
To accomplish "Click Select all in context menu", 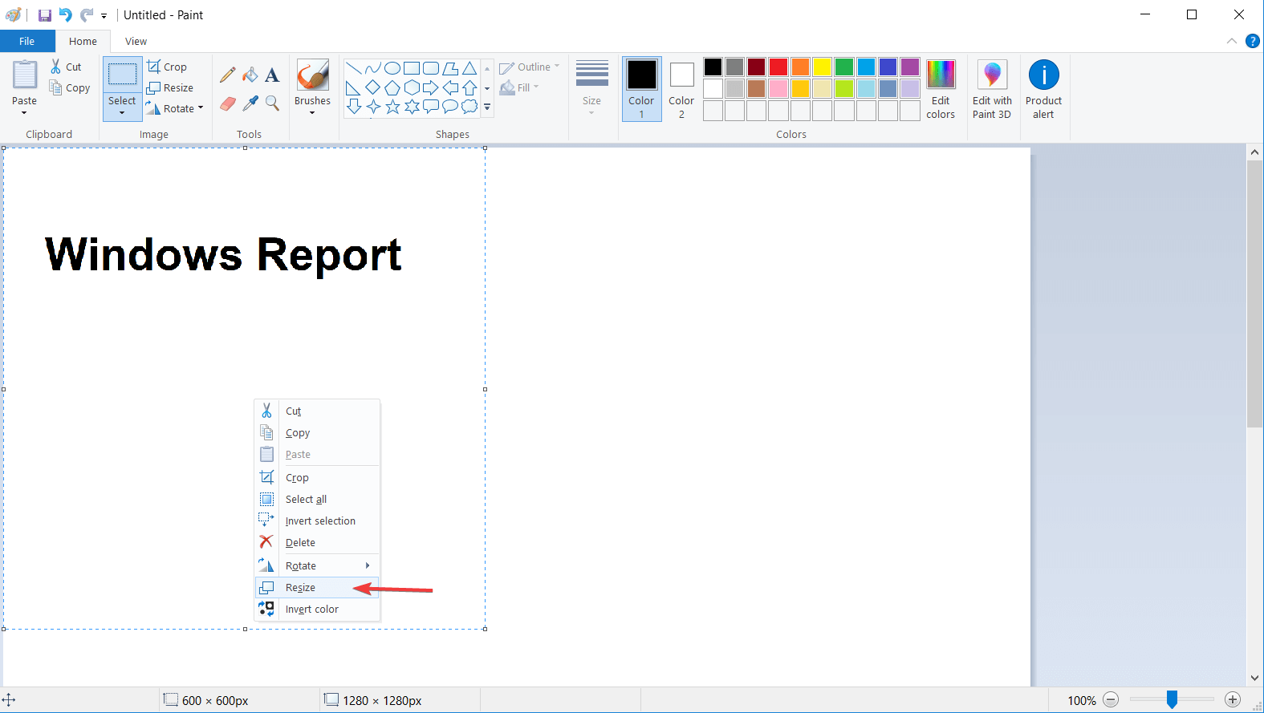I will point(316,500).
